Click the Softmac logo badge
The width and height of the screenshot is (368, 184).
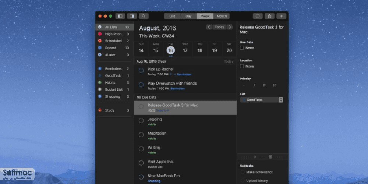click(x=17, y=174)
